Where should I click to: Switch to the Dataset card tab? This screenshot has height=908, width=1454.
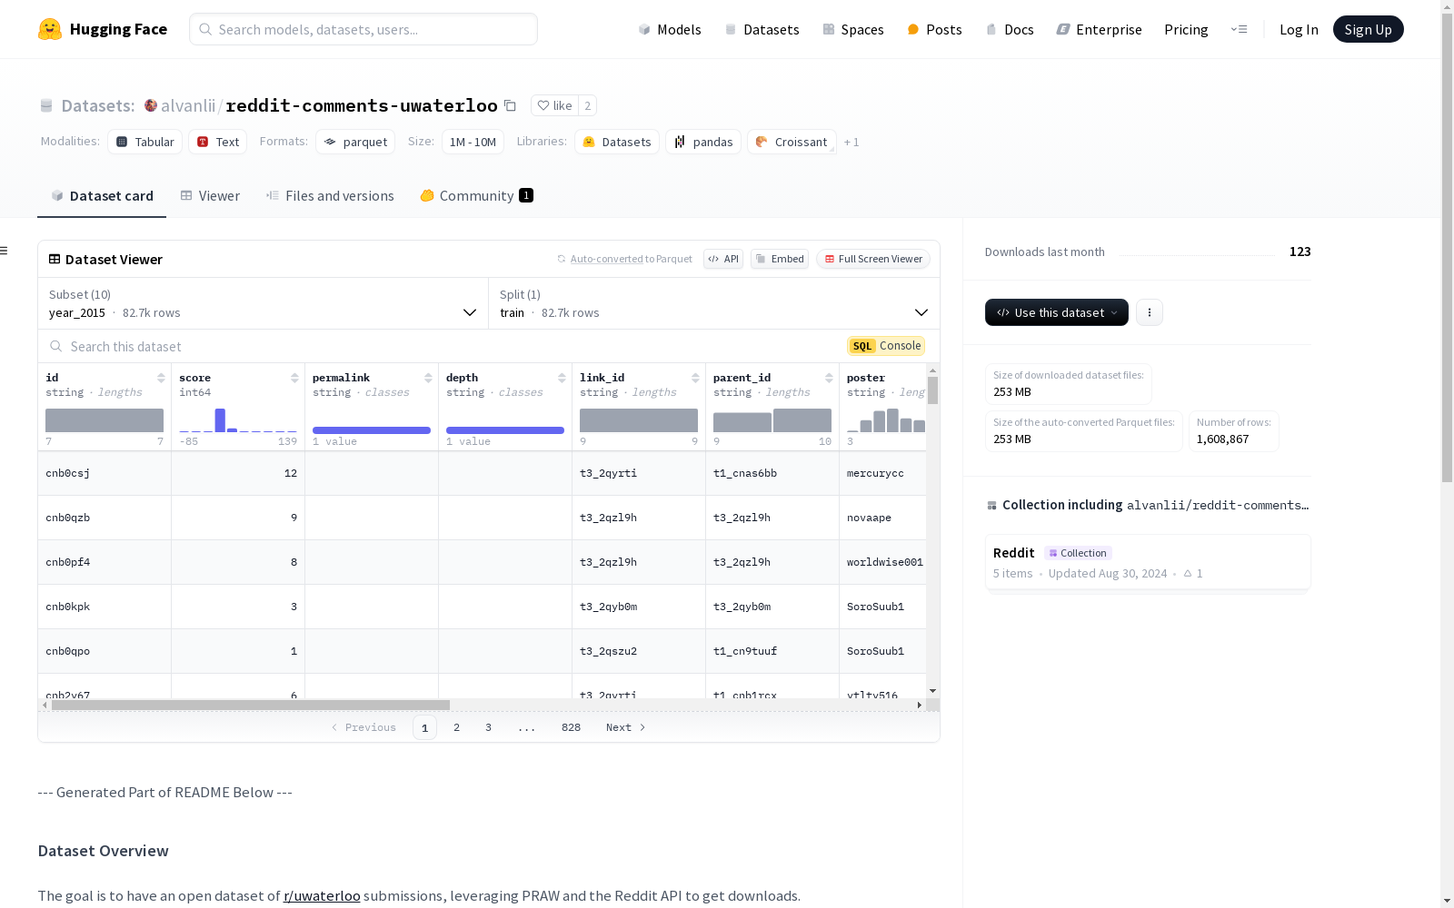click(102, 196)
